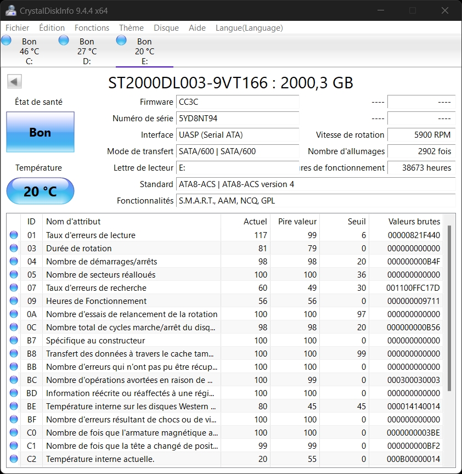Click status orb for disk C:
This screenshot has height=474, width=462.
pos(6,40)
